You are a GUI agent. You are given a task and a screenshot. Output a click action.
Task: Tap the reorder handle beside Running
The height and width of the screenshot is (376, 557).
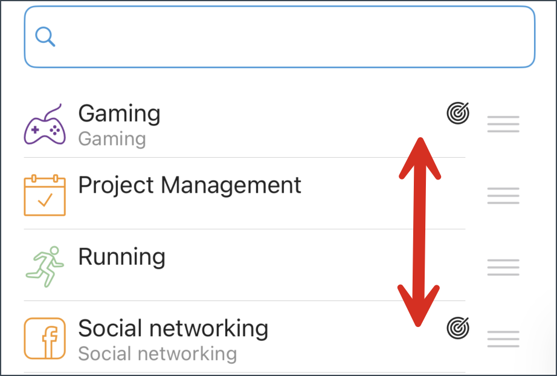(x=503, y=267)
